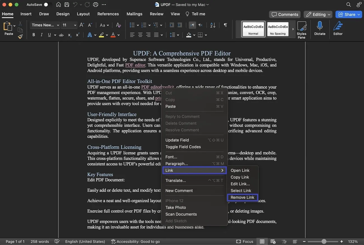The height and width of the screenshot is (245, 364).
Task: Apply Bold formatting
Action: pyautogui.click(x=34, y=35)
